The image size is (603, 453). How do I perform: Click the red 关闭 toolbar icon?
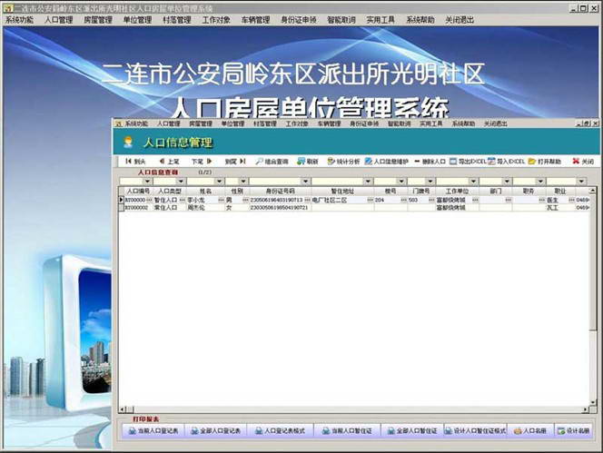point(583,162)
